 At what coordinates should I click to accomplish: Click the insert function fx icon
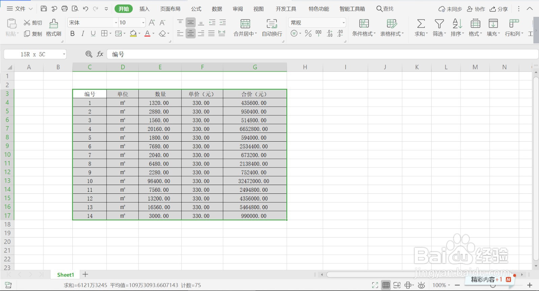(x=100, y=54)
